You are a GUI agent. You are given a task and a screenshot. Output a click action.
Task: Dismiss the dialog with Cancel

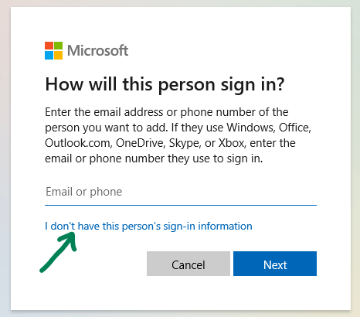(188, 264)
